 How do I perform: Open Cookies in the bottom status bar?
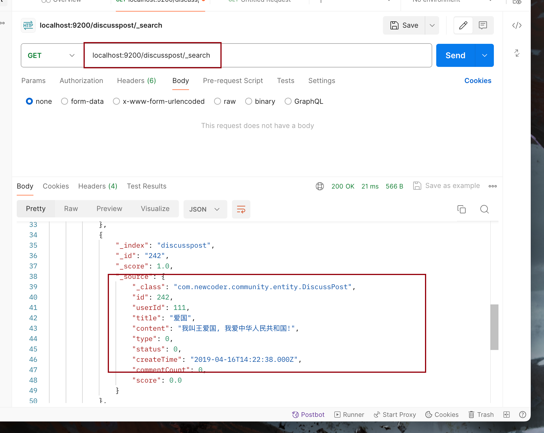pyautogui.click(x=442, y=415)
